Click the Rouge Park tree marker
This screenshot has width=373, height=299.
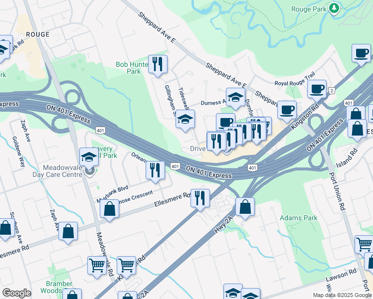(334, 9)
